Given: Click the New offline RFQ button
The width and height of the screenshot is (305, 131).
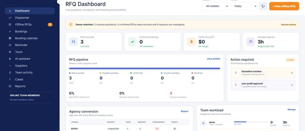Looking at the screenshot, I should 284,6.
